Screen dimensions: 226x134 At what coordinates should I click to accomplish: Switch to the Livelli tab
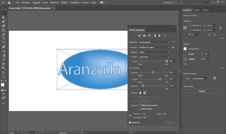(x=197, y=10)
